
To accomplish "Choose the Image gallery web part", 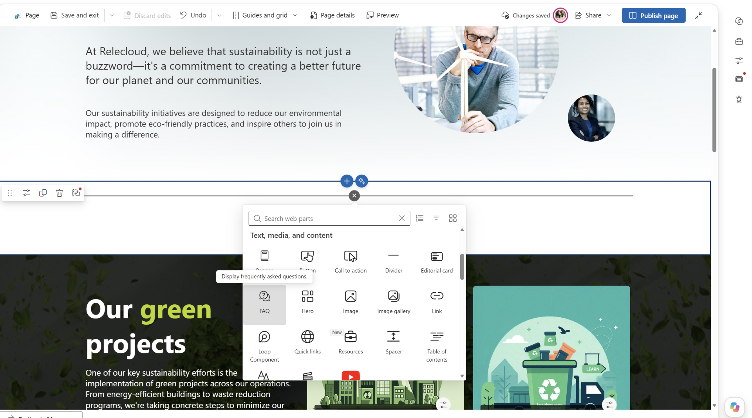I will 394,303.
